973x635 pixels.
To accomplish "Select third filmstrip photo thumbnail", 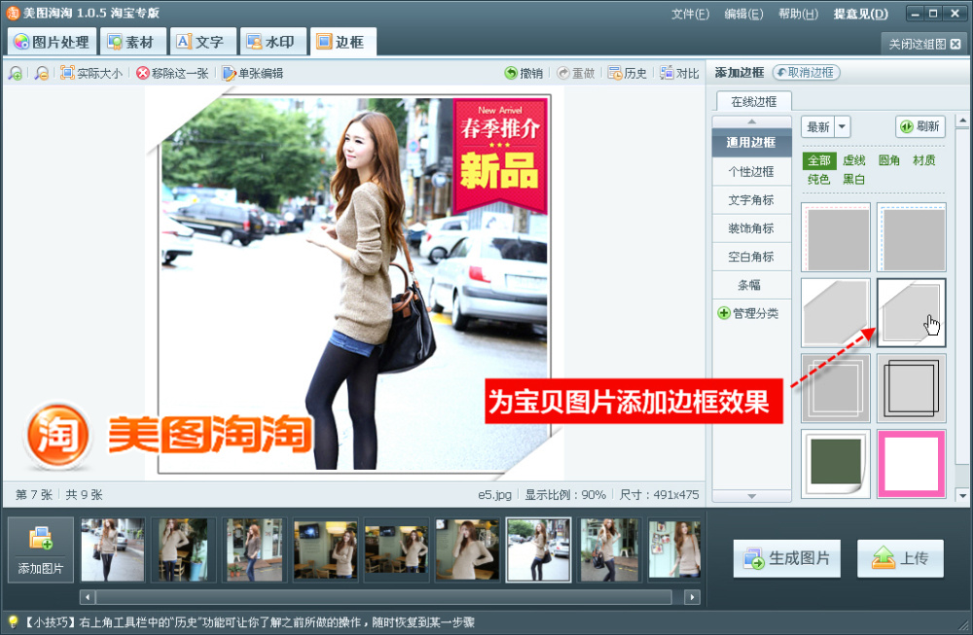I will click(x=254, y=550).
